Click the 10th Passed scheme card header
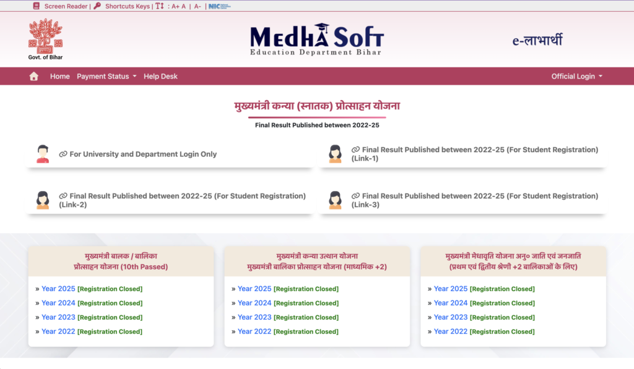634x369 pixels. [121, 261]
